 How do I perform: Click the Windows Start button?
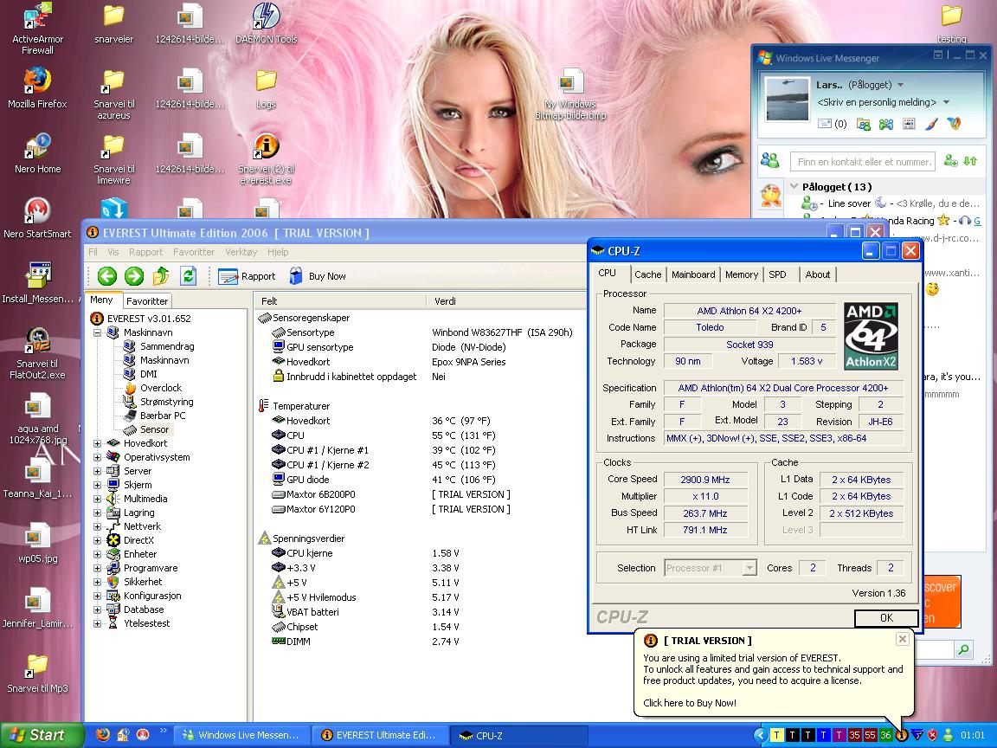[42, 735]
